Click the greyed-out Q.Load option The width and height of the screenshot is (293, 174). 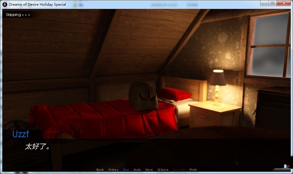[179, 170]
